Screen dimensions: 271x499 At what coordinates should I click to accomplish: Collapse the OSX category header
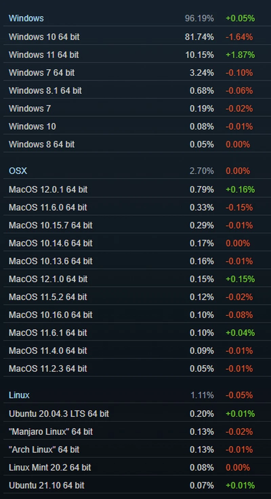18,171
